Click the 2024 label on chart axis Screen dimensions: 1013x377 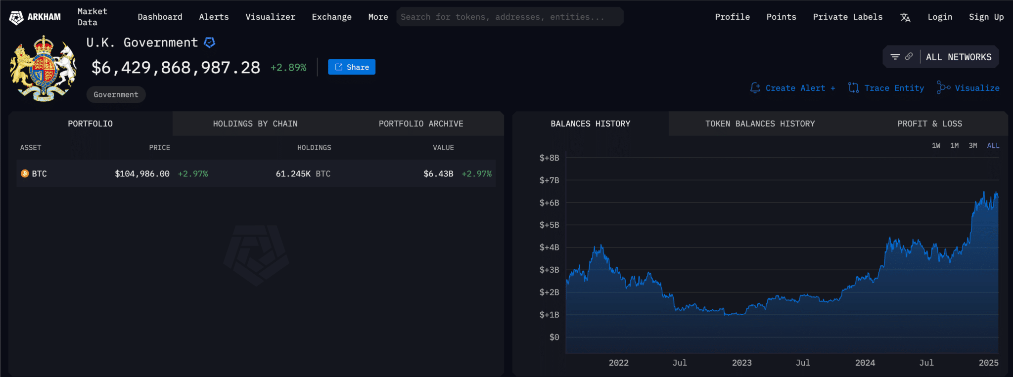click(x=865, y=363)
